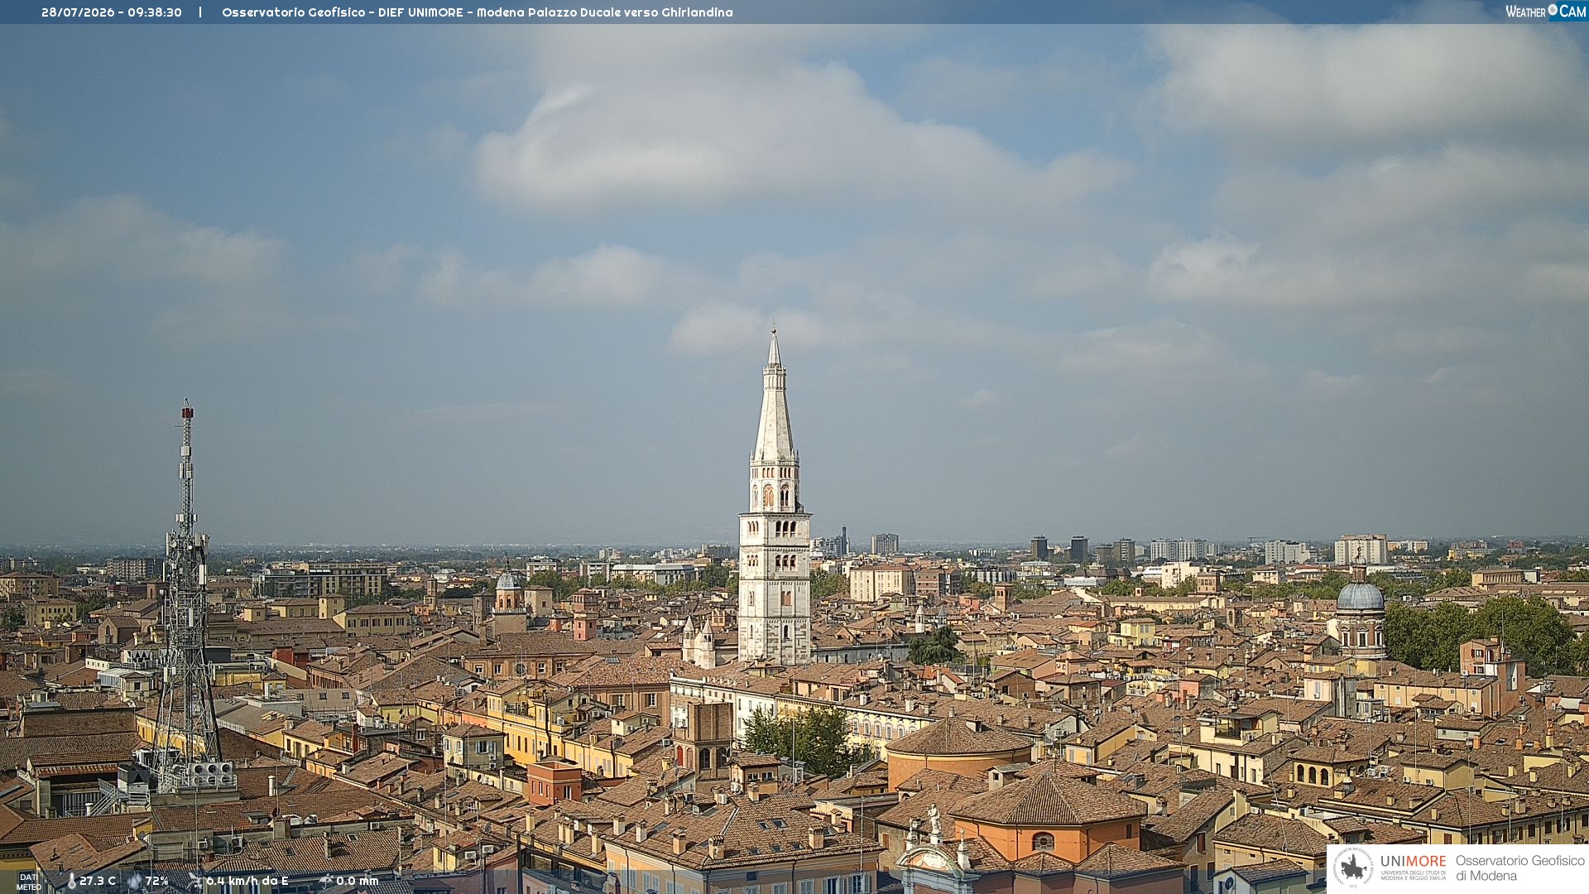Click the thermometer temperature icon

coord(71,882)
